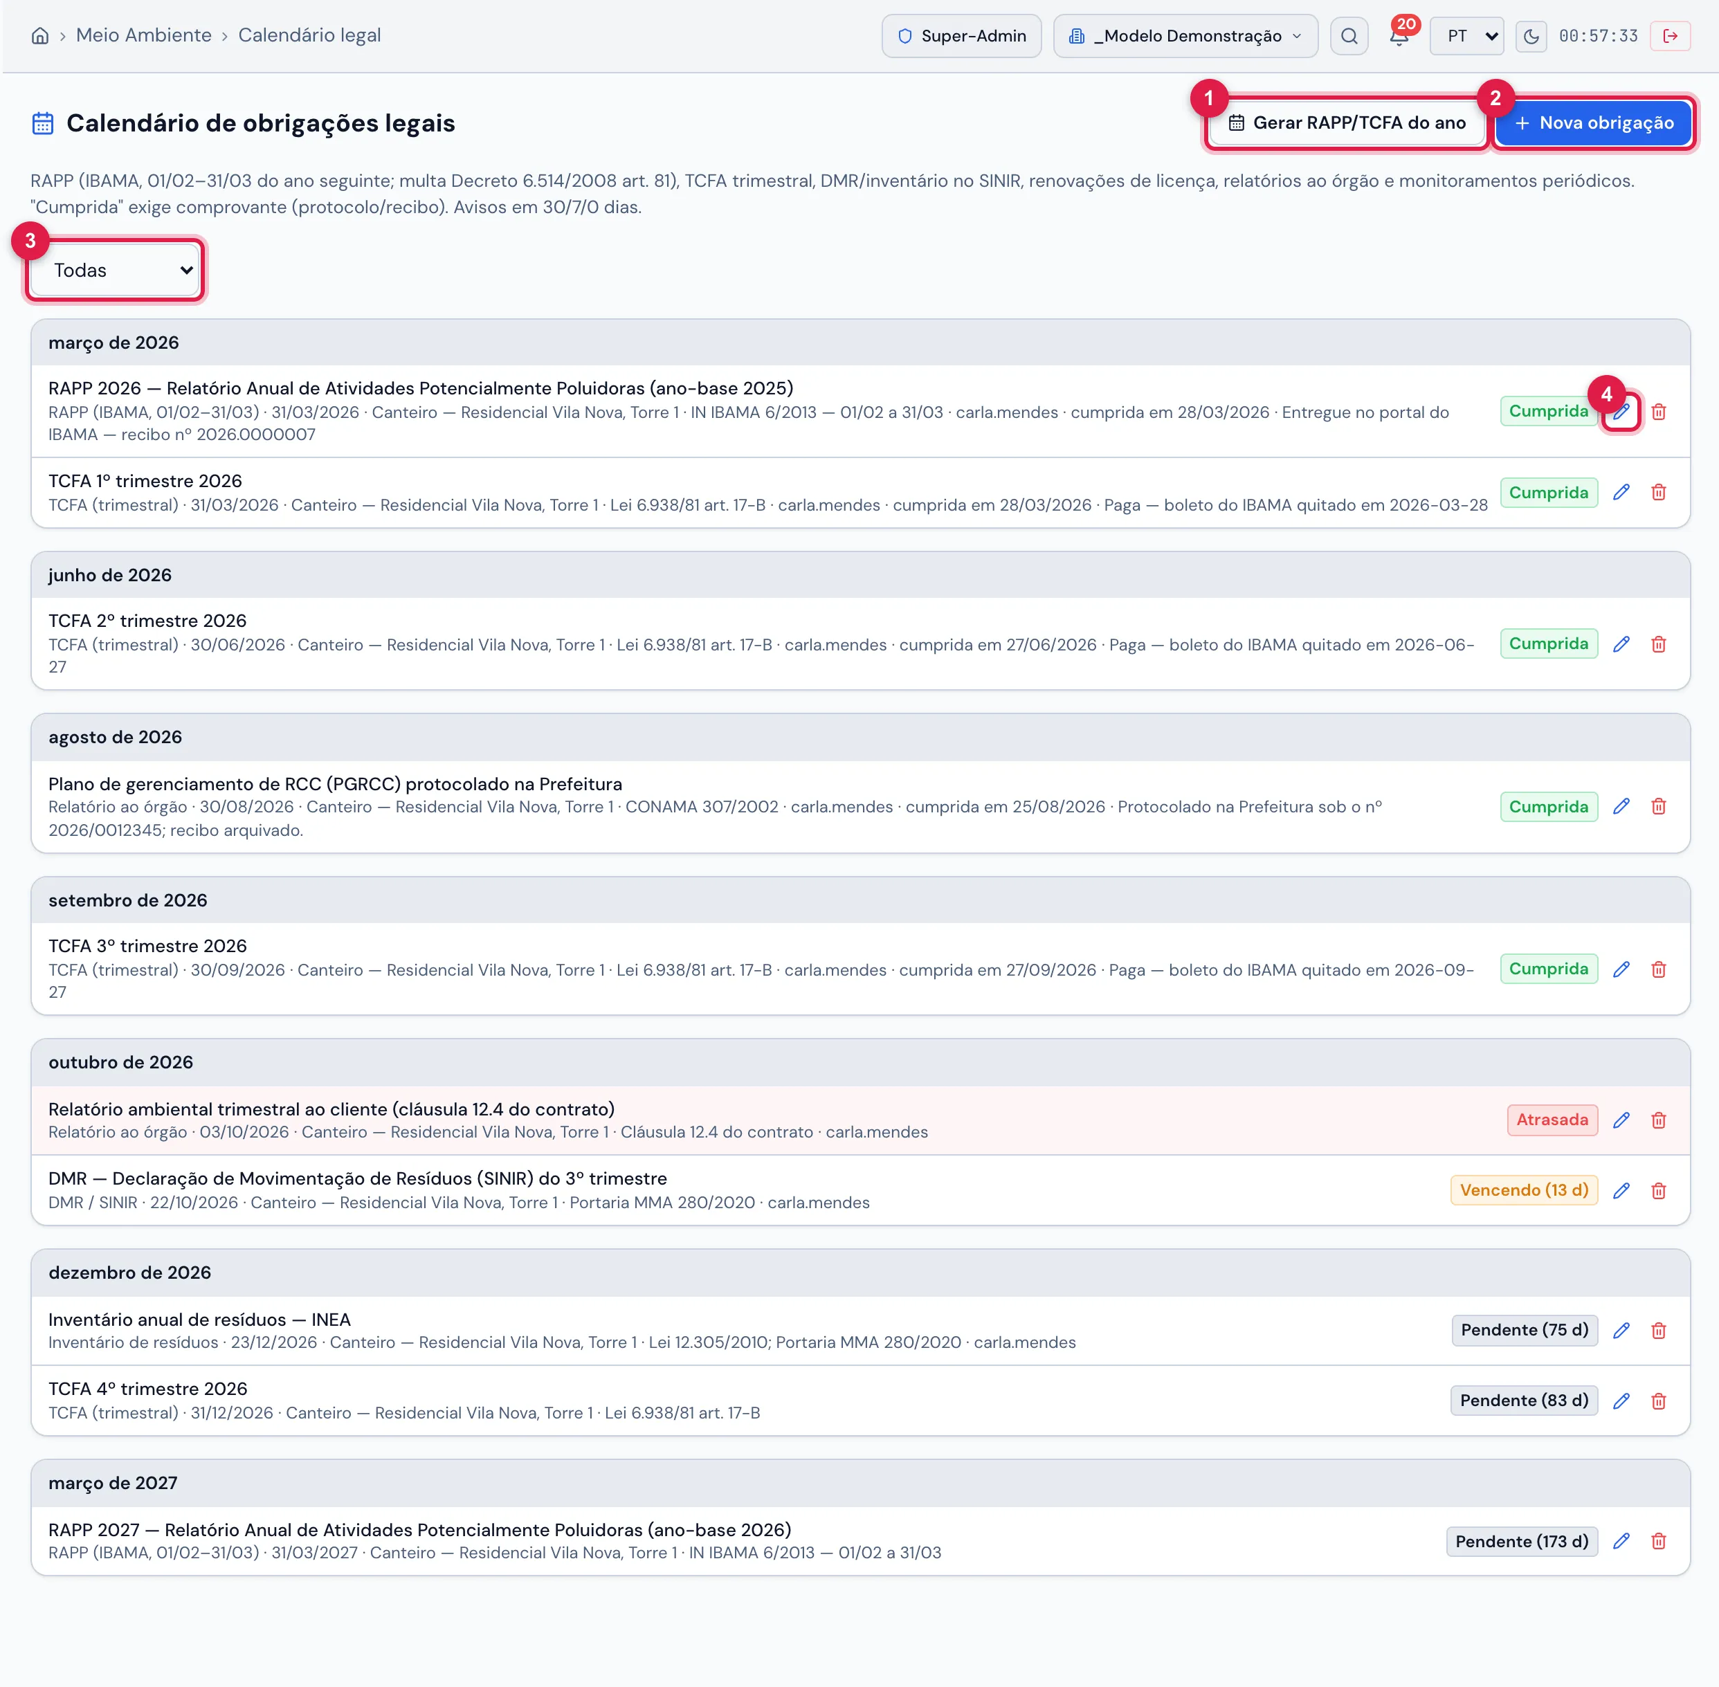Click the Calendário legal breadcrumb

pyautogui.click(x=309, y=35)
